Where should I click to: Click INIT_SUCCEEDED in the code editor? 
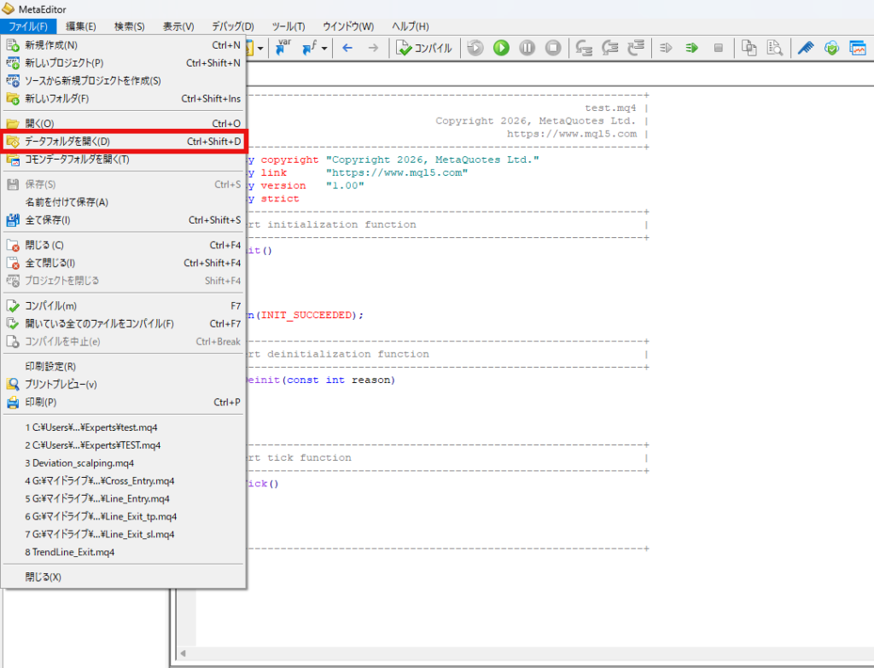306,316
